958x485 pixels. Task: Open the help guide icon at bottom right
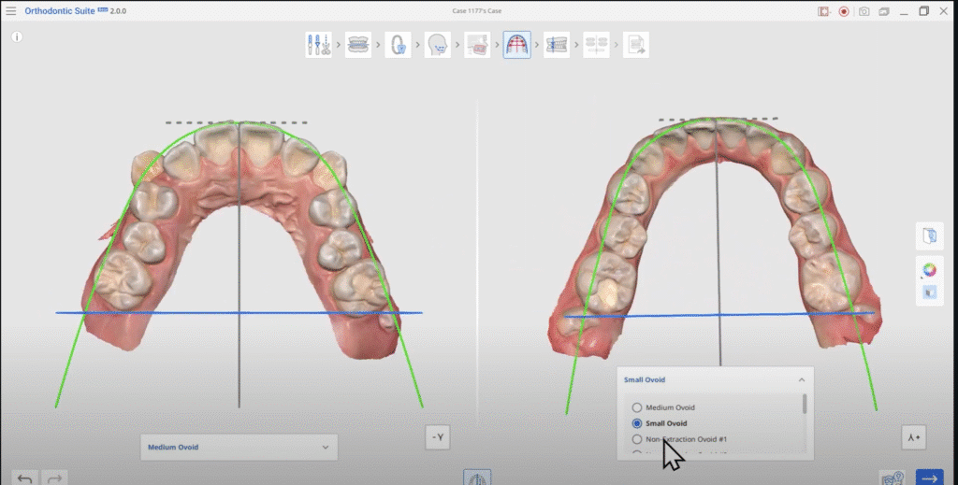point(892,478)
